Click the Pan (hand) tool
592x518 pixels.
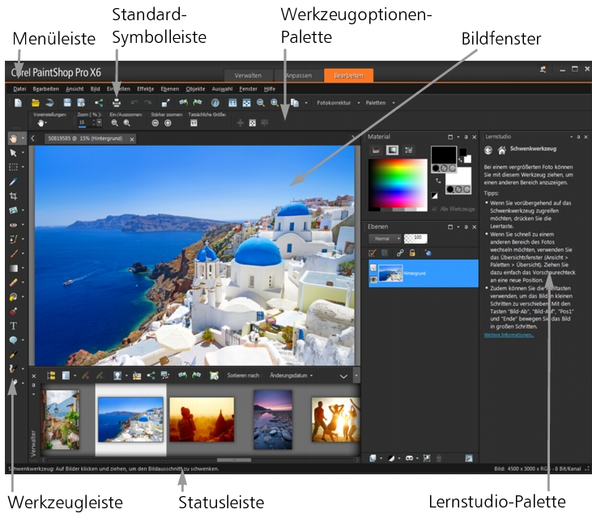tap(13, 138)
